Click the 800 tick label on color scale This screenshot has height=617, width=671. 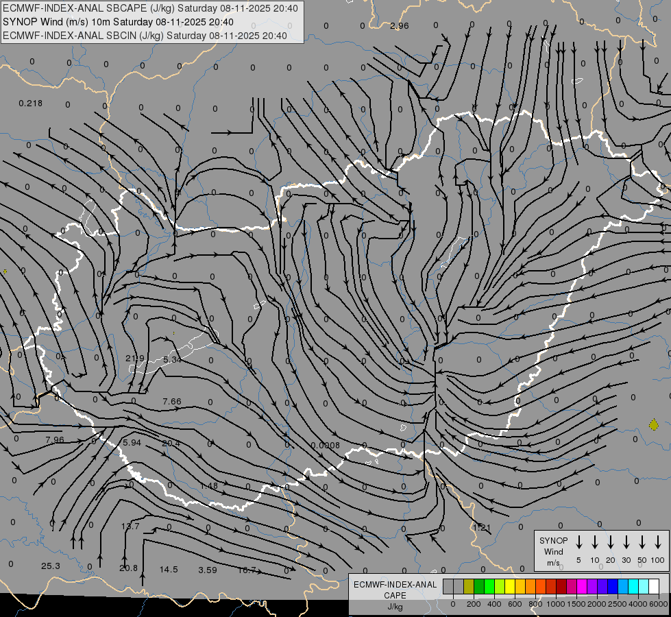tap(535, 604)
